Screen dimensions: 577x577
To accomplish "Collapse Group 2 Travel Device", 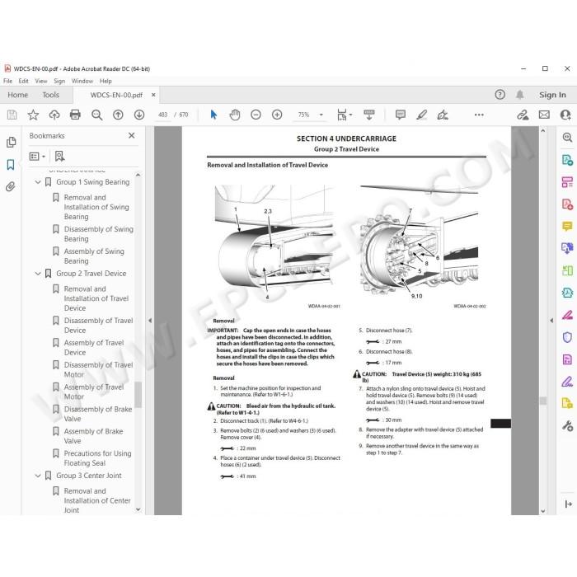I will pos(38,274).
